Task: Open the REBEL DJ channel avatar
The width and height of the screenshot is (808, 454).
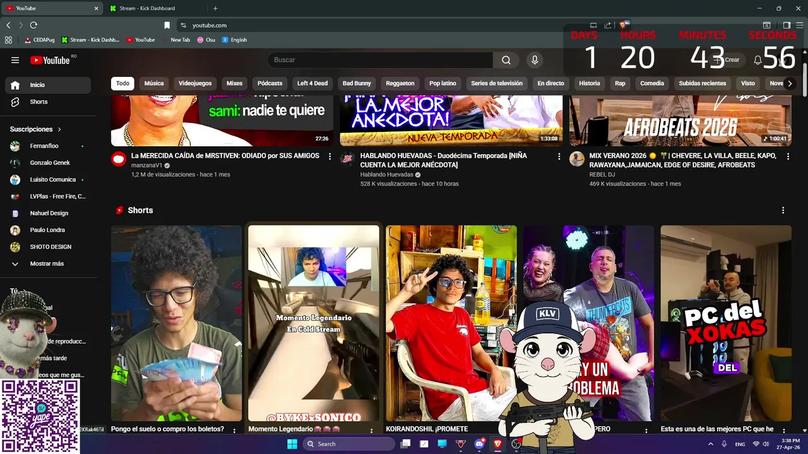Action: pos(577,159)
